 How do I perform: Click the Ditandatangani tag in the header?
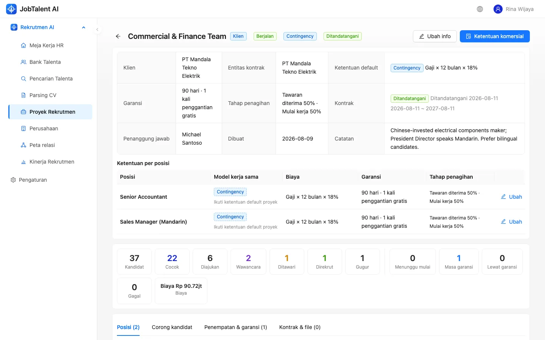coord(343,36)
